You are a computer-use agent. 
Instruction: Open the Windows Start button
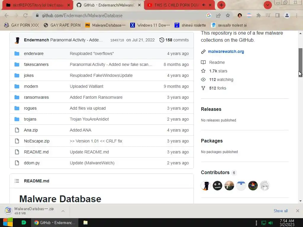8,223
